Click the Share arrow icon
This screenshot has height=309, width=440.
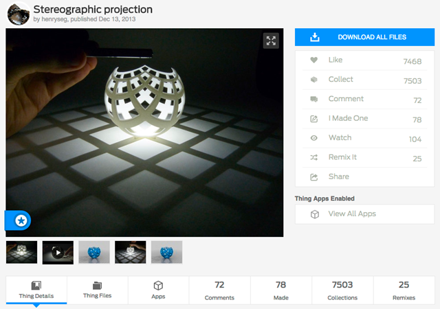coord(314,177)
